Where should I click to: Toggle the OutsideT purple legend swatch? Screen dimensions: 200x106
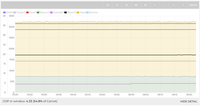(x=51, y=12)
